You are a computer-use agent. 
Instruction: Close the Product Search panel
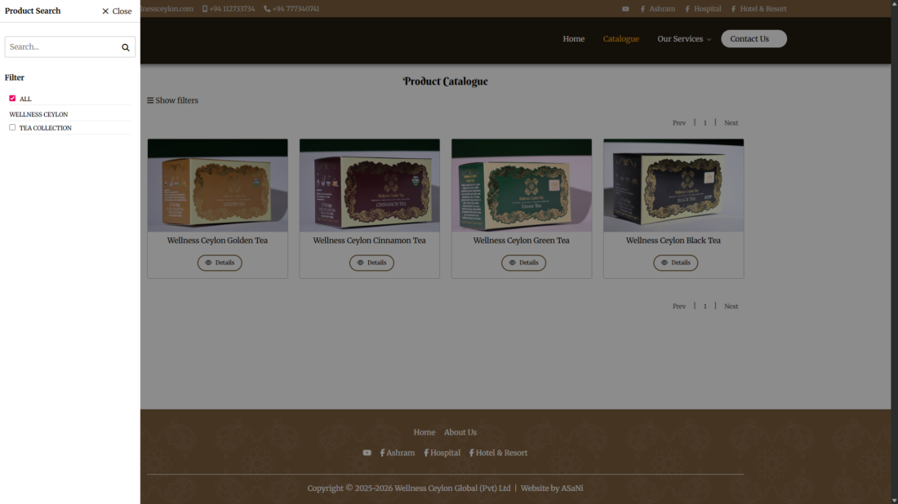pyautogui.click(x=117, y=11)
